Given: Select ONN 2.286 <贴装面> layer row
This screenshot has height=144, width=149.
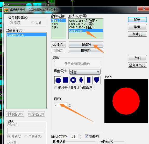Looking at the screenshot, I should [86, 21].
